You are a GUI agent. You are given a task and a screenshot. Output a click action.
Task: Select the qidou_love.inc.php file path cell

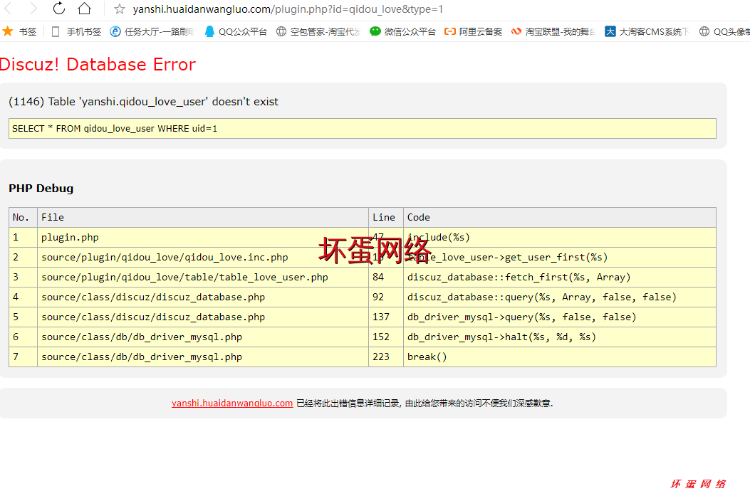[203, 257]
